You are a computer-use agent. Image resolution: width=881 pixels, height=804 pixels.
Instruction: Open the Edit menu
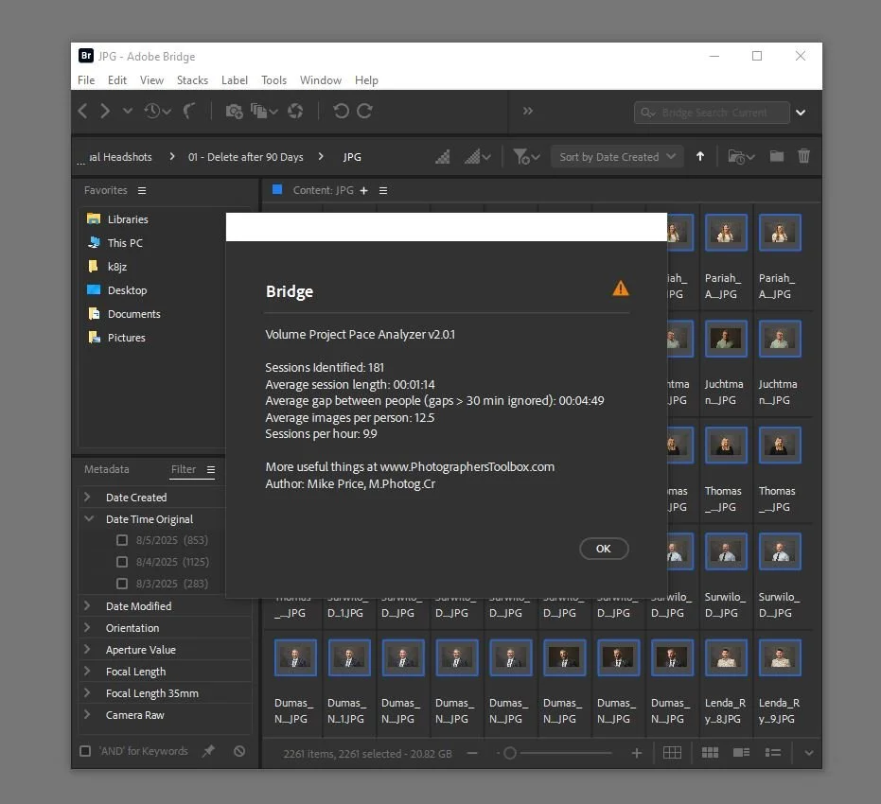coord(117,79)
